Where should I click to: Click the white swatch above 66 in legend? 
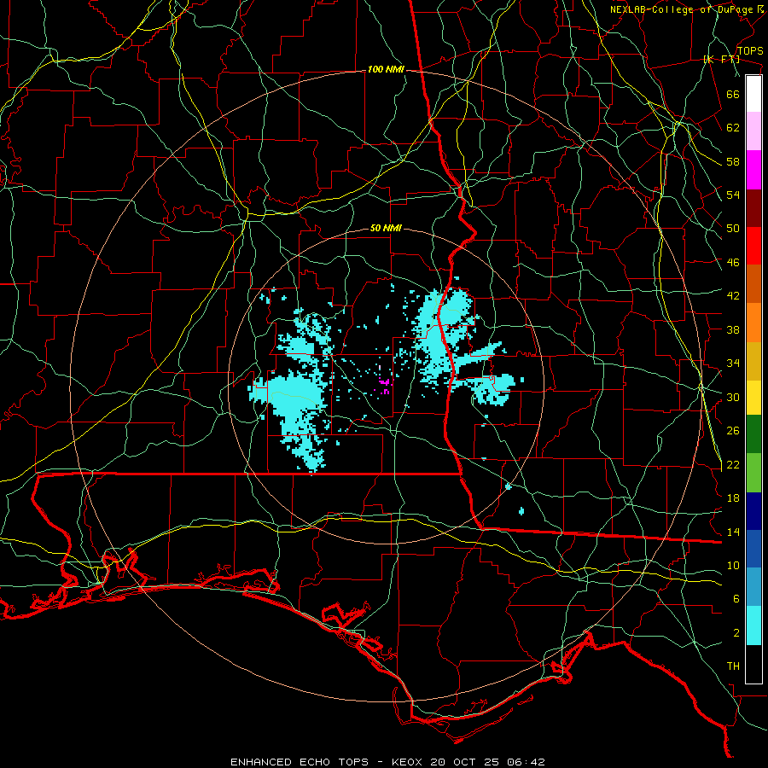click(x=753, y=94)
